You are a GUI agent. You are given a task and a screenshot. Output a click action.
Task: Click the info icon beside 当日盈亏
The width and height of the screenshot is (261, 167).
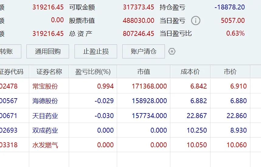tap(196, 21)
